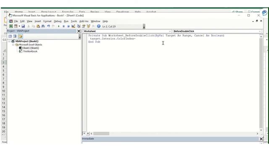Click the Ln 2, Col 29 position indicator

(x=109, y=26)
